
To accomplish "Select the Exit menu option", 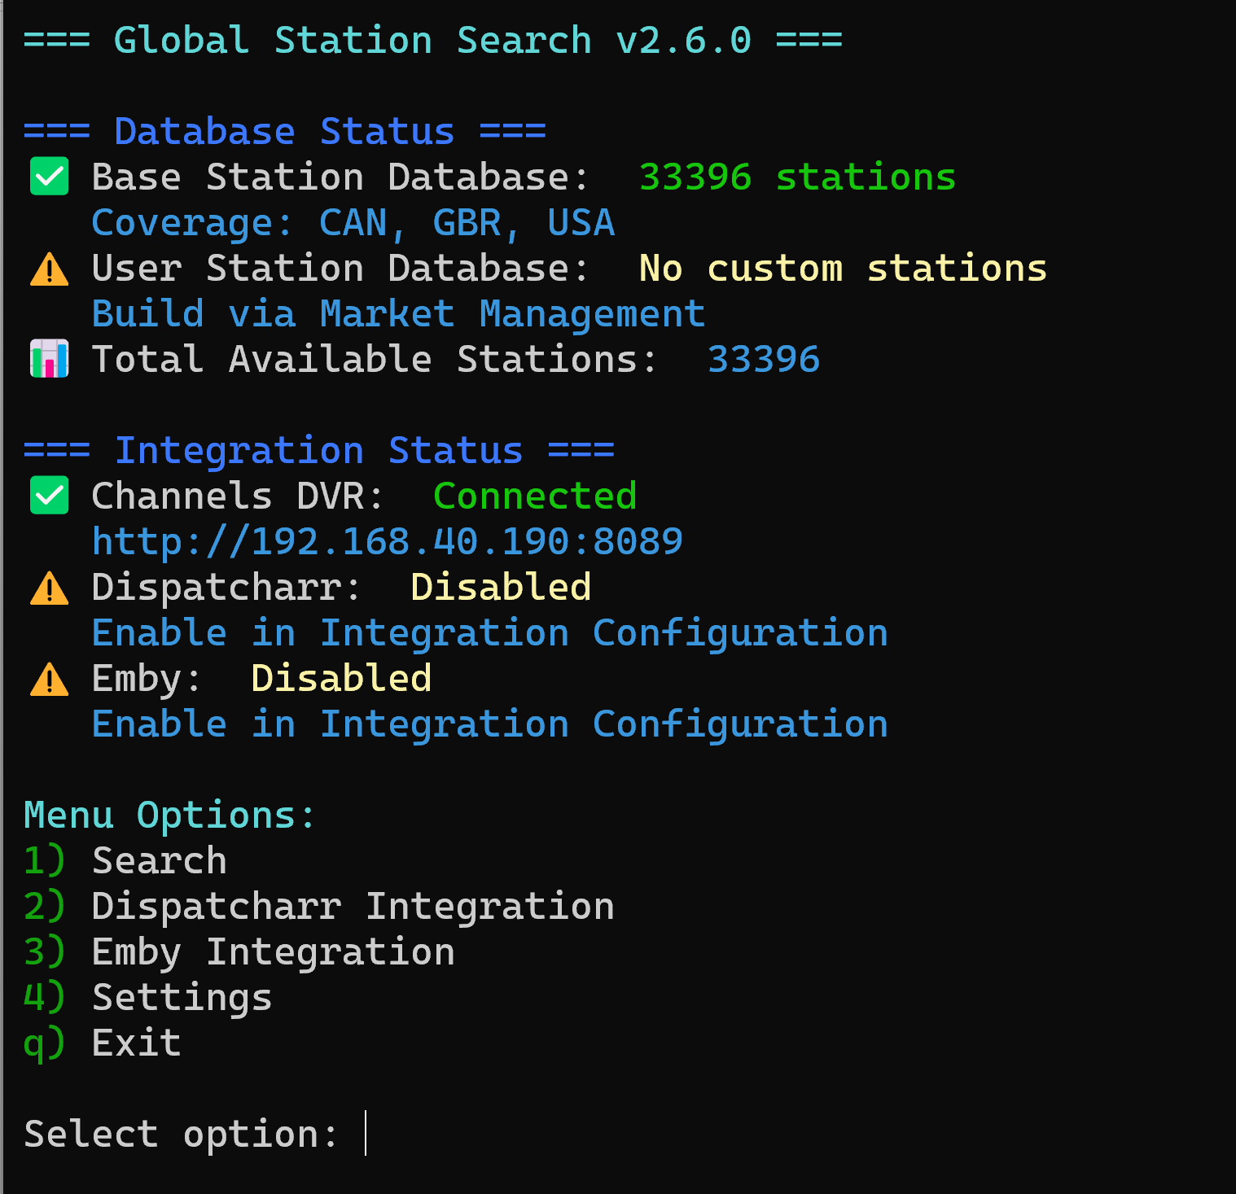I will click(136, 1043).
